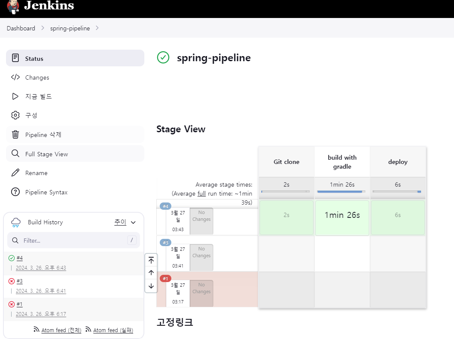Viewport: 454px width, 339px height.
Task: Click the Status document icon
Action: (15, 58)
